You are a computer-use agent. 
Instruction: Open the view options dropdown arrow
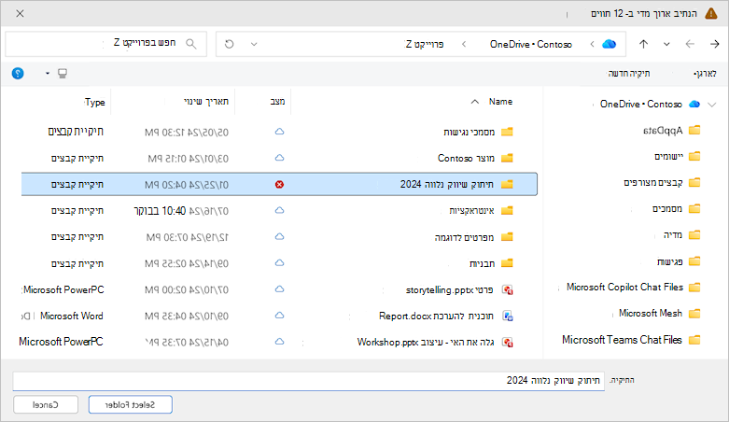click(48, 74)
